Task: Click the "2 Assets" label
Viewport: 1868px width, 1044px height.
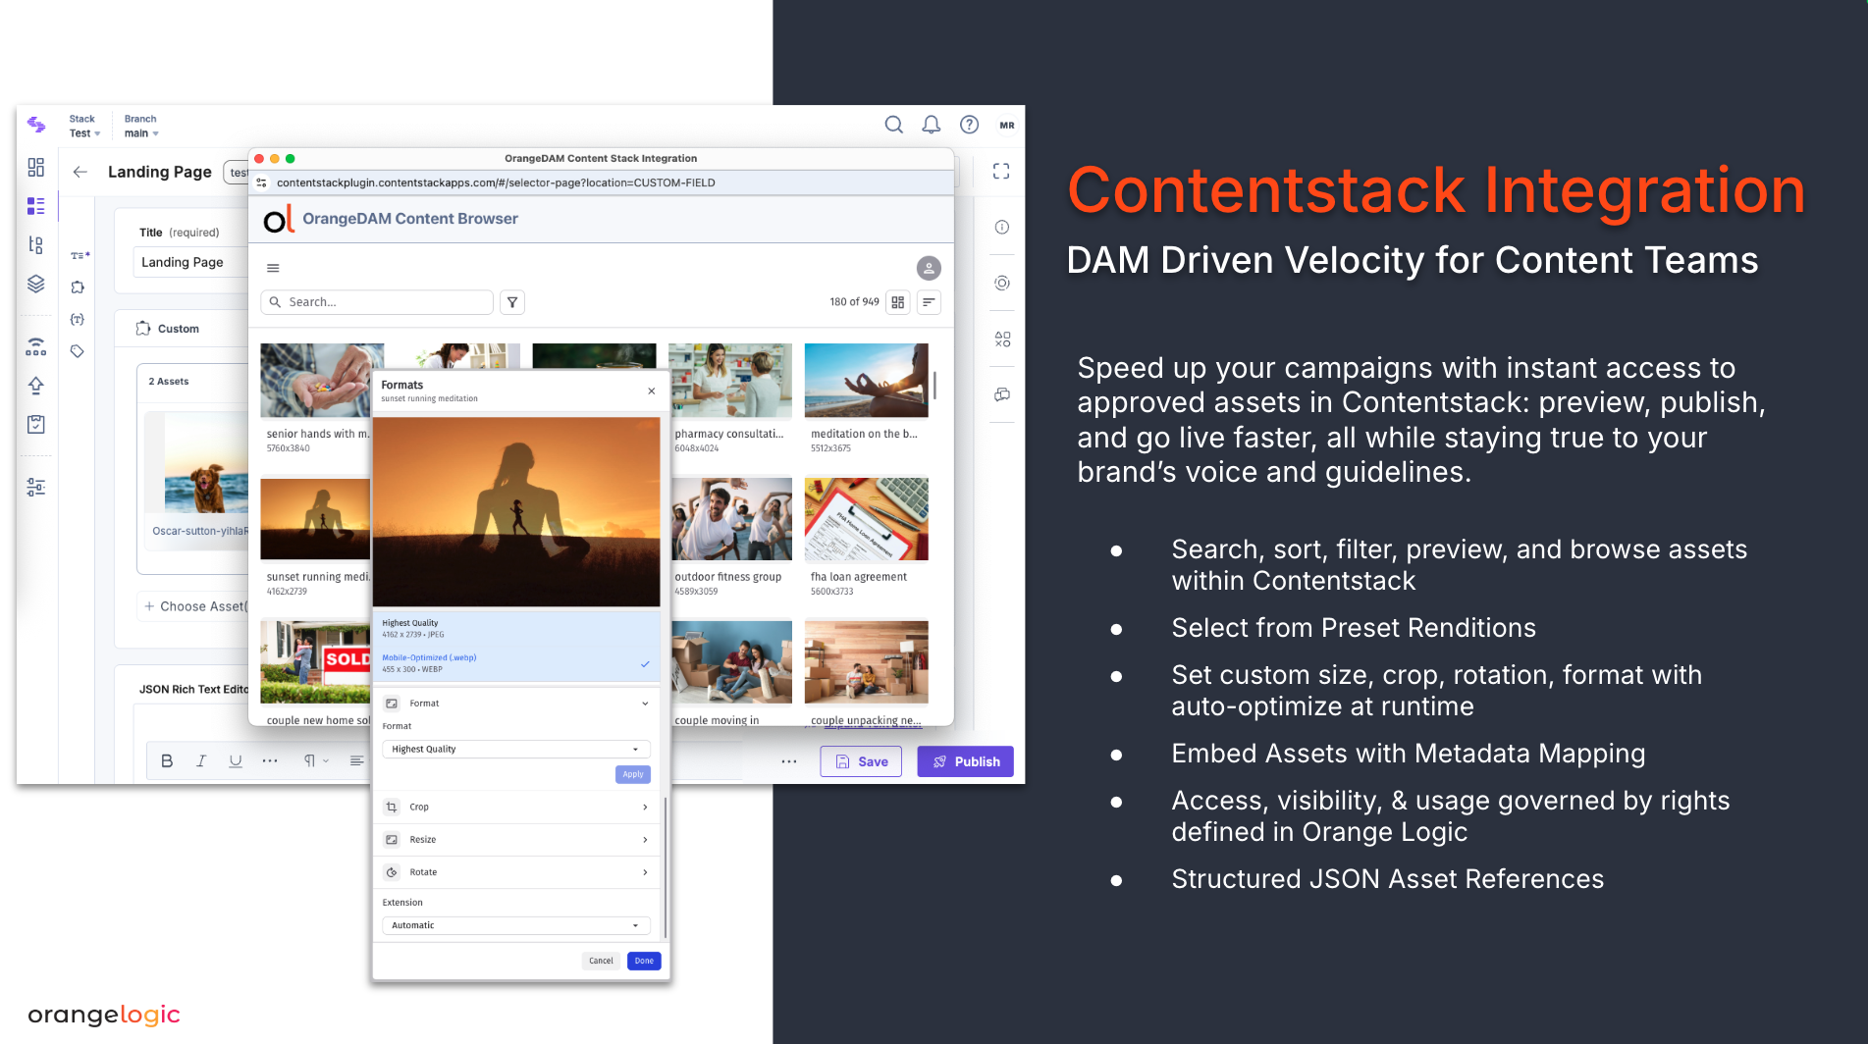Action: click(x=169, y=382)
